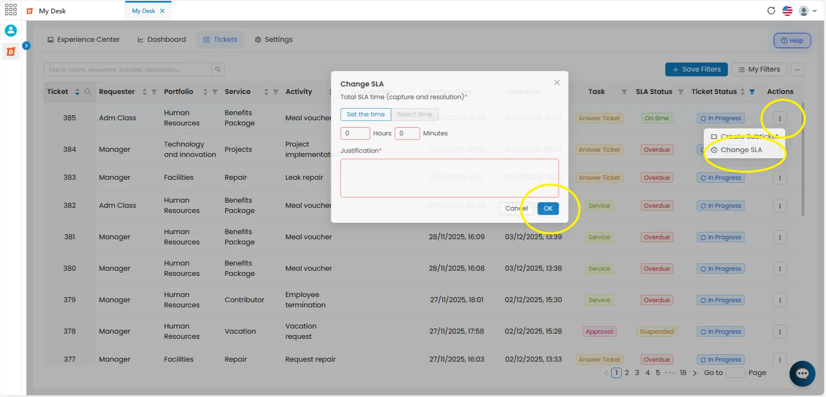The image size is (826, 397).
Task: Filter the Portfolio column
Action: pos(215,92)
